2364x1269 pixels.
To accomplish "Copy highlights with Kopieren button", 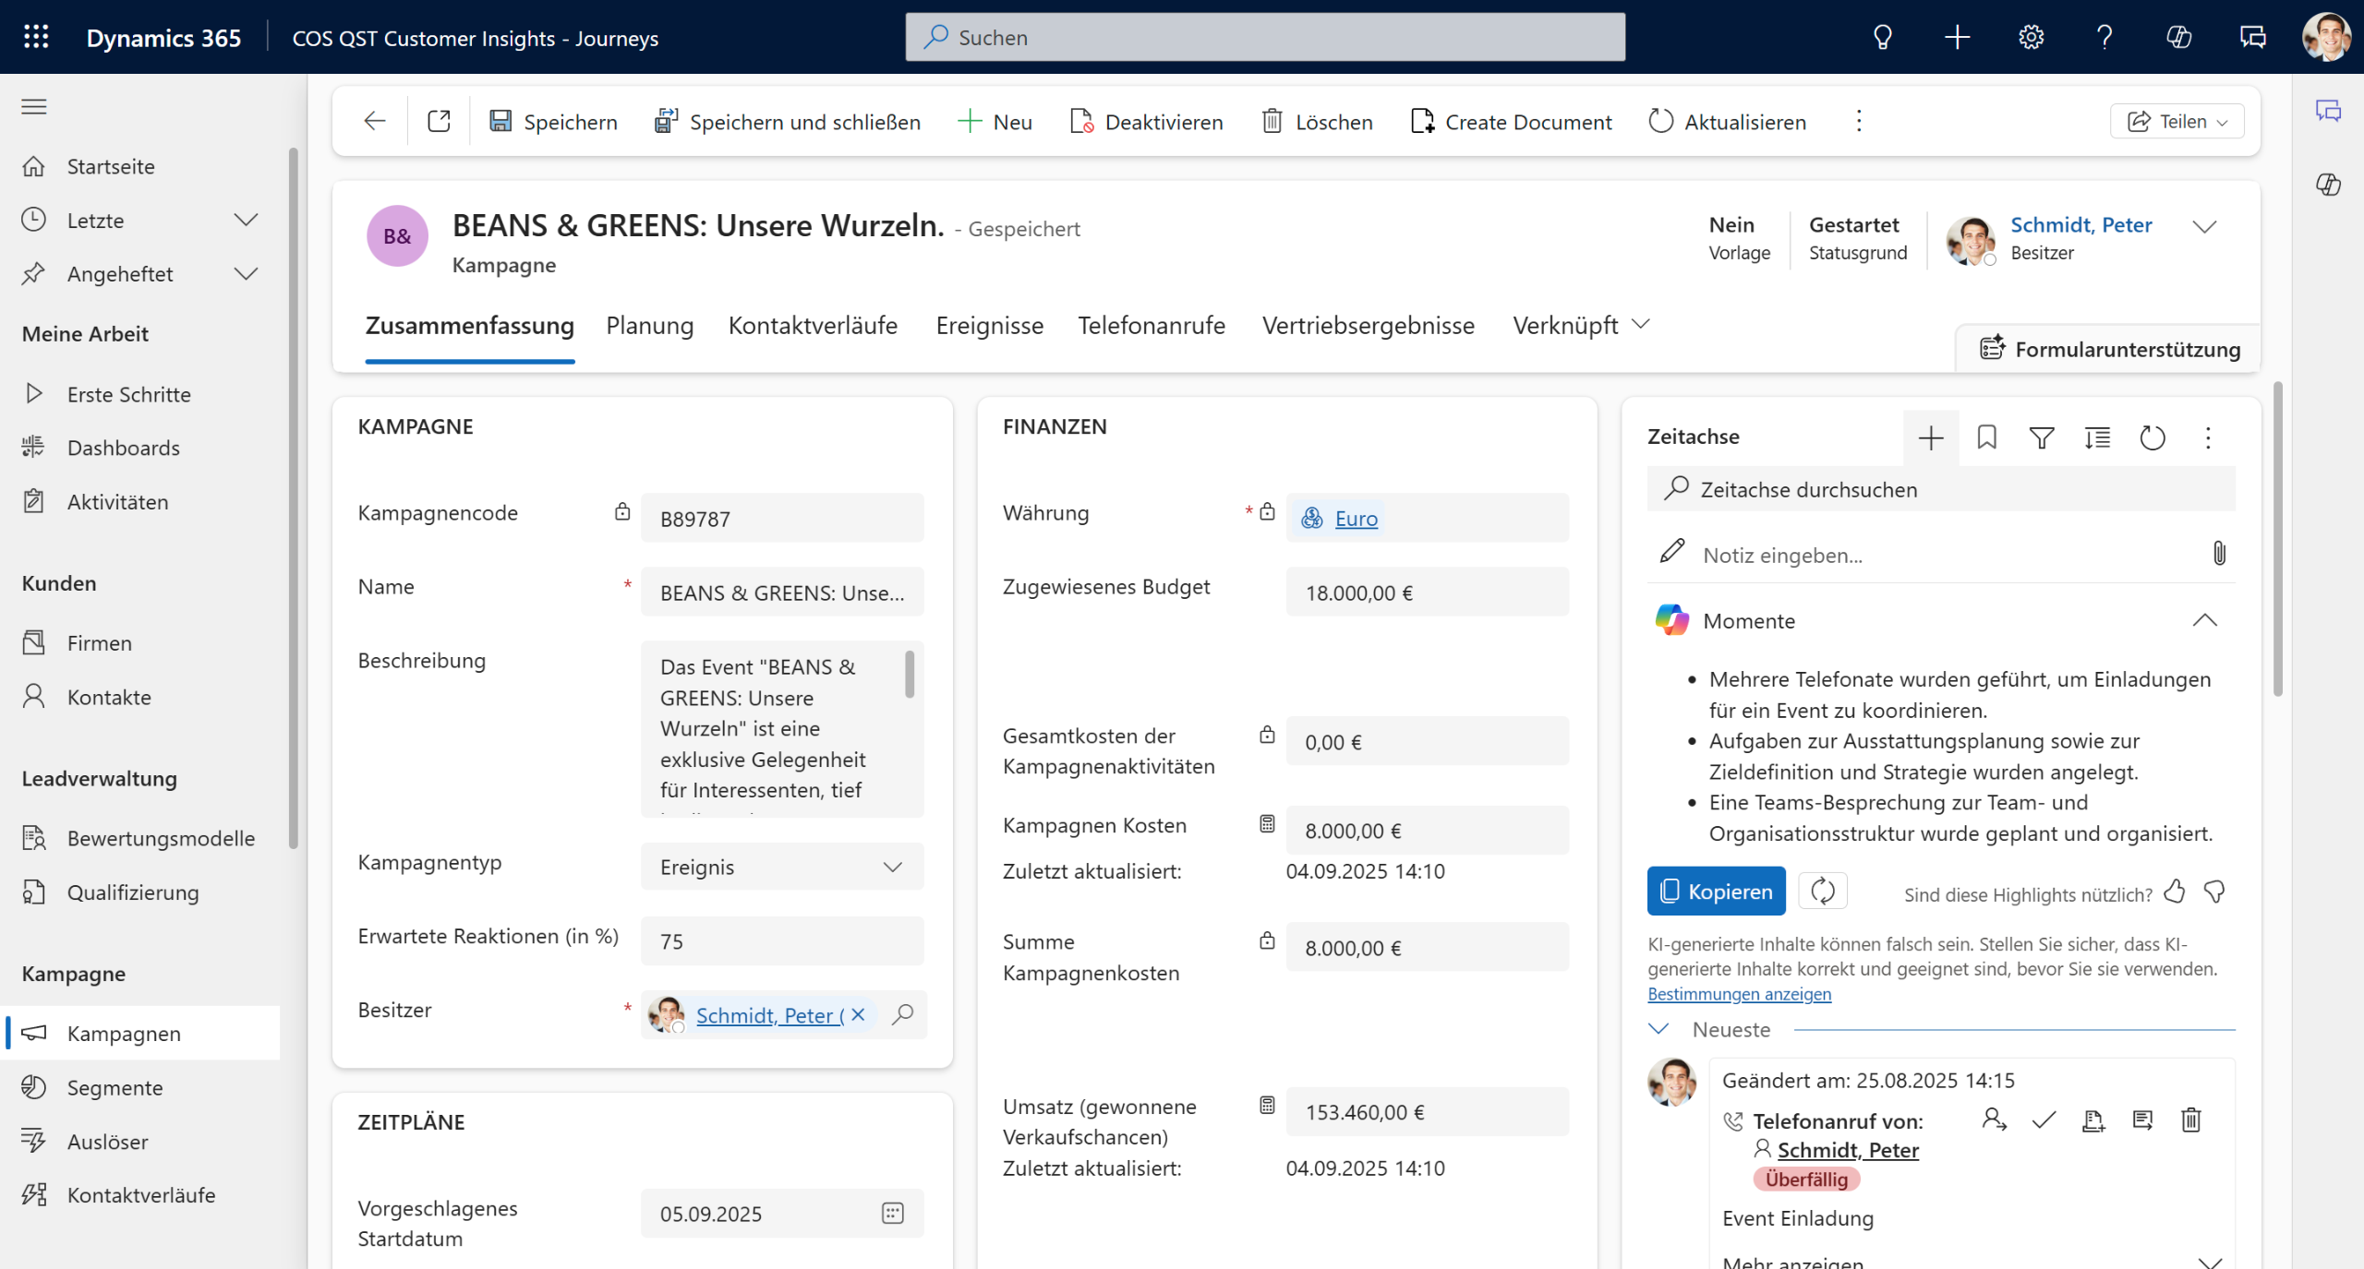I will [x=1716, y=892].
